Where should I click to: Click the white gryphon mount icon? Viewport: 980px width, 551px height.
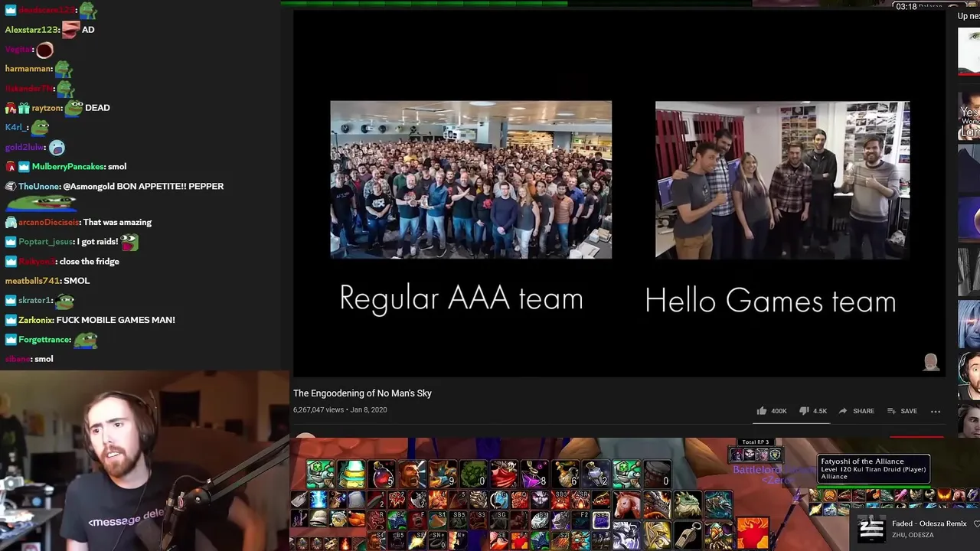click(x=627, y=535)
